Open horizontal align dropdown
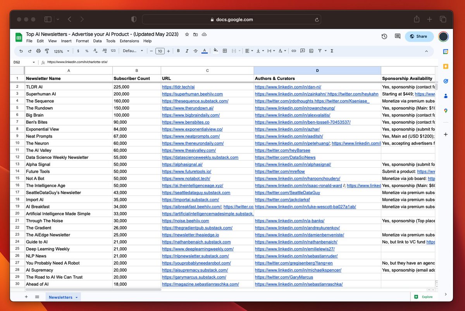The image size is (465, 311). point(249,51)
